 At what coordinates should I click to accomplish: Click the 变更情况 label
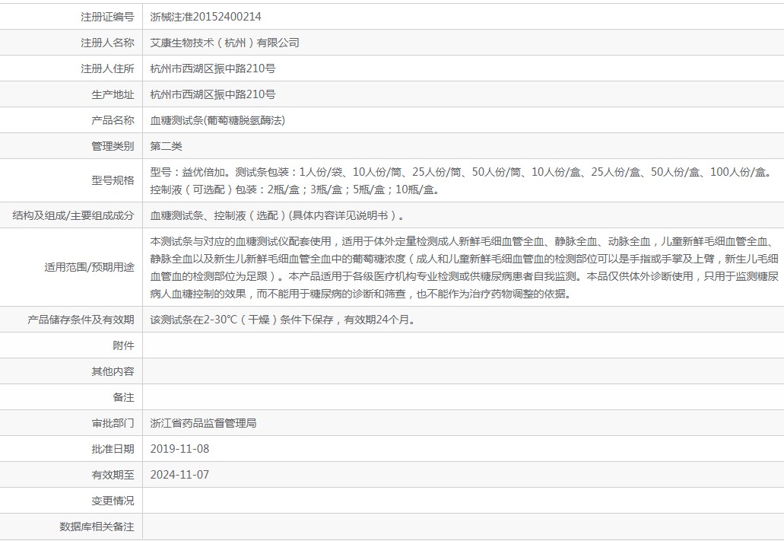[x=113, y=501]
